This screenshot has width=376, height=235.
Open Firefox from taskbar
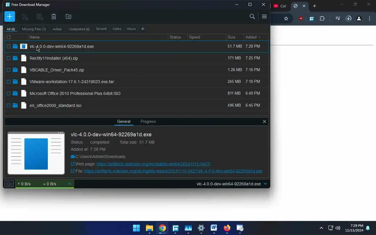tap(227, 228)
